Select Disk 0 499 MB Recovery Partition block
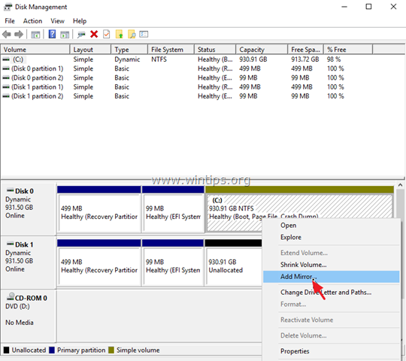The width and height of the screenshot is (406, 361). tap(99, 209)
